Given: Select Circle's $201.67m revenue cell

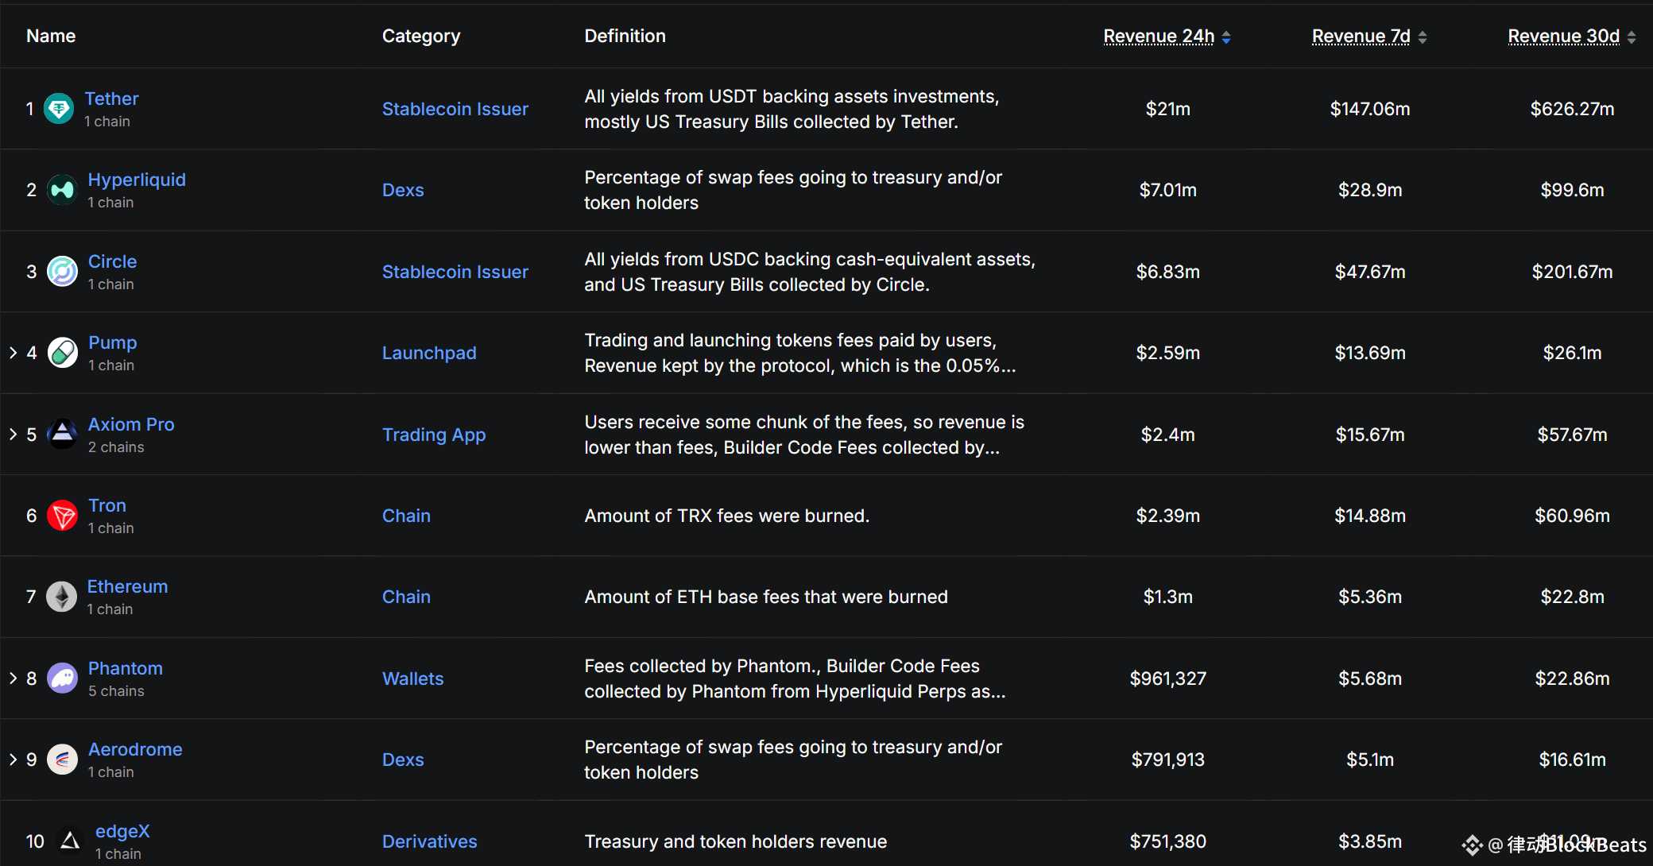Looking at the screenshot, I should click(1572, 272).
